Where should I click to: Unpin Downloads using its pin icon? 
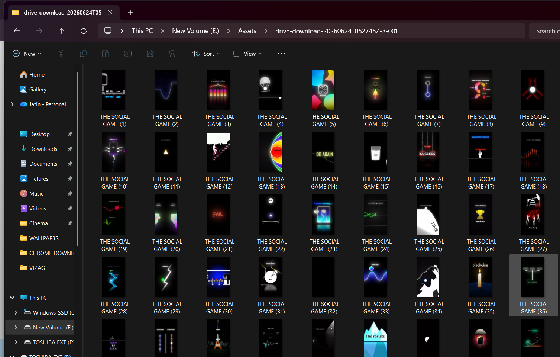click(x=70, y=149)
